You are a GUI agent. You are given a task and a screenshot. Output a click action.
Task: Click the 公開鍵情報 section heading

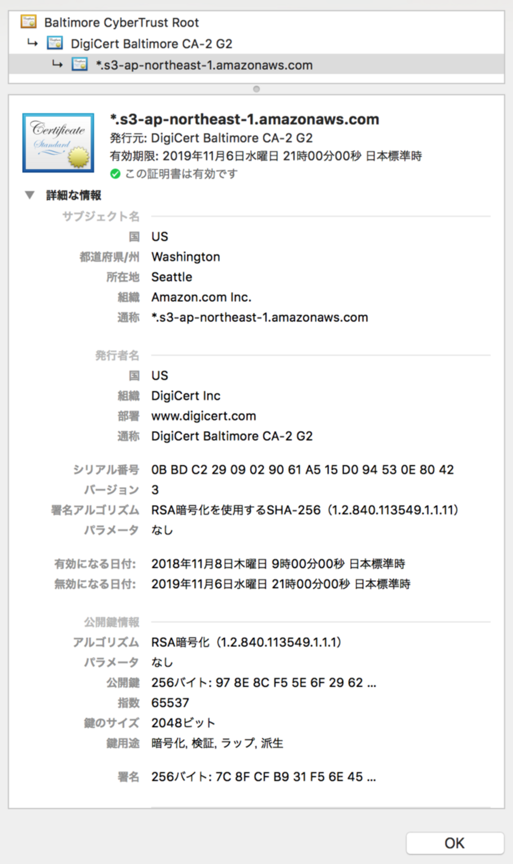[112, 622]
